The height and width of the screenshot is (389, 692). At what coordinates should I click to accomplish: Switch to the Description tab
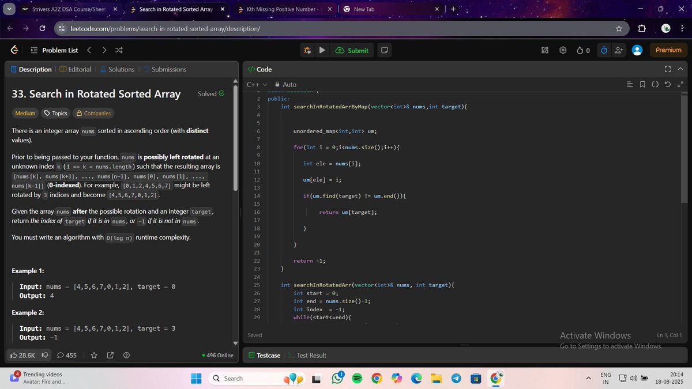point(31,69)
